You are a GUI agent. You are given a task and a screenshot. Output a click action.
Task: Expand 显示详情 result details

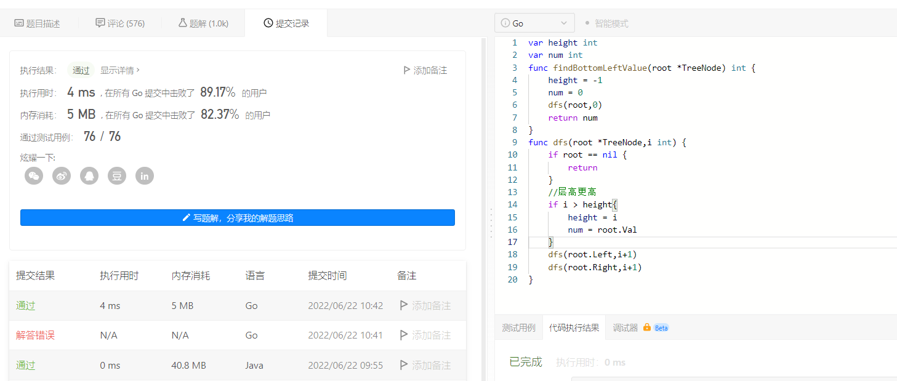(120, 70)
